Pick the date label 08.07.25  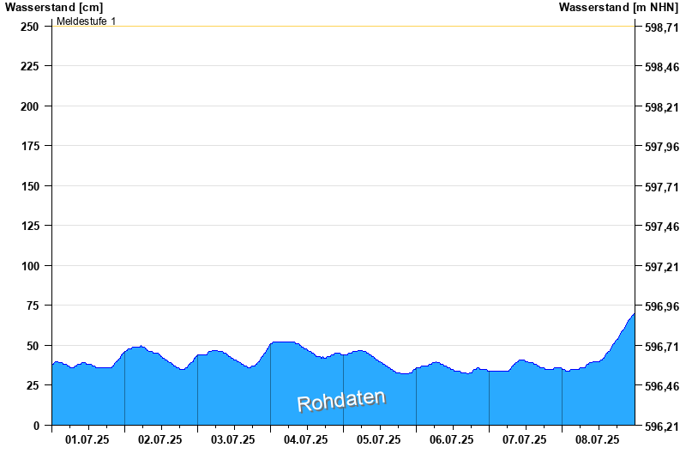pos(598,439)
